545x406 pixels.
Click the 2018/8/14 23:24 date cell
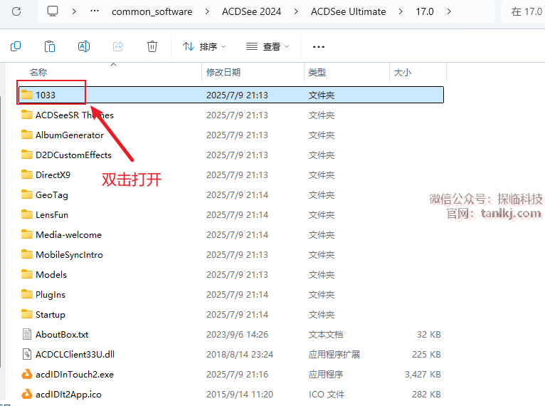pos(240,355)
